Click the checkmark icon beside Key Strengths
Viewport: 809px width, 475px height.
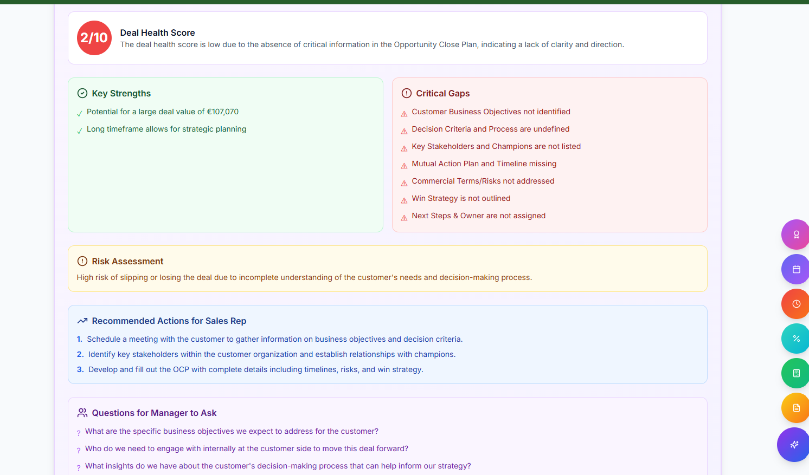point(82,93)
